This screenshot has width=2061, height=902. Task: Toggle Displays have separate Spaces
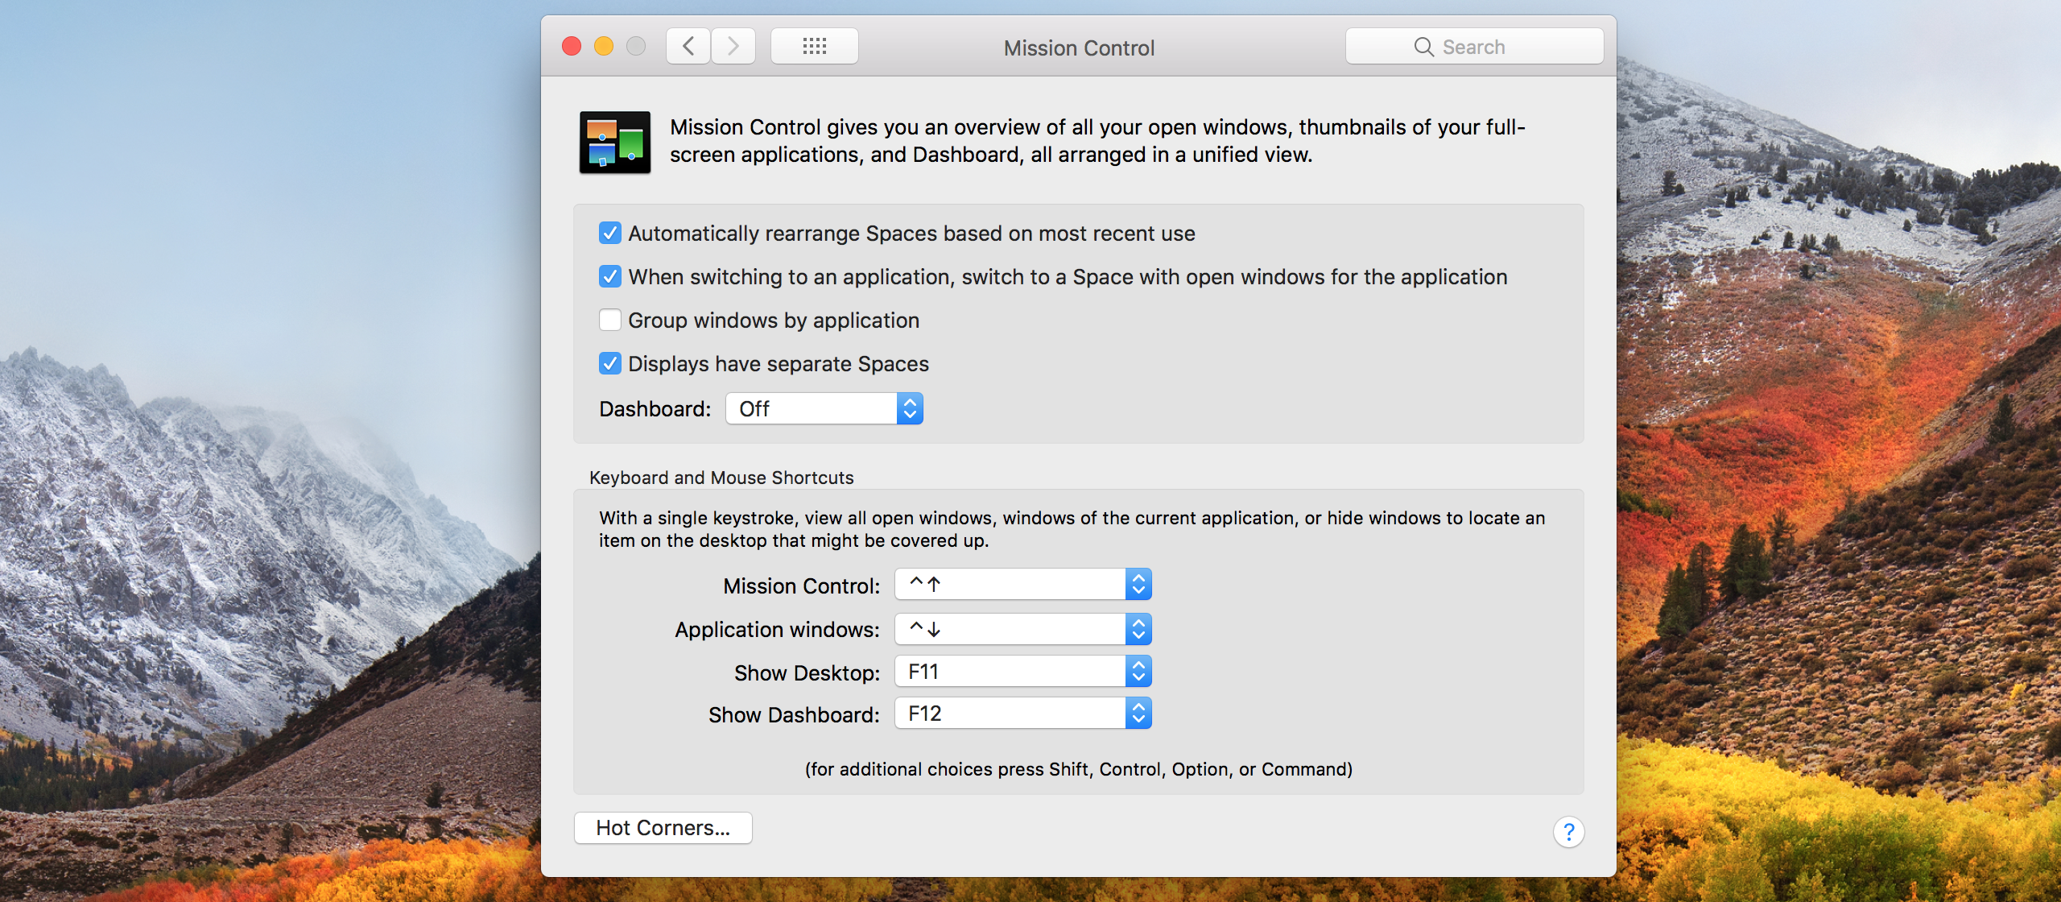[x=610, y=364]
